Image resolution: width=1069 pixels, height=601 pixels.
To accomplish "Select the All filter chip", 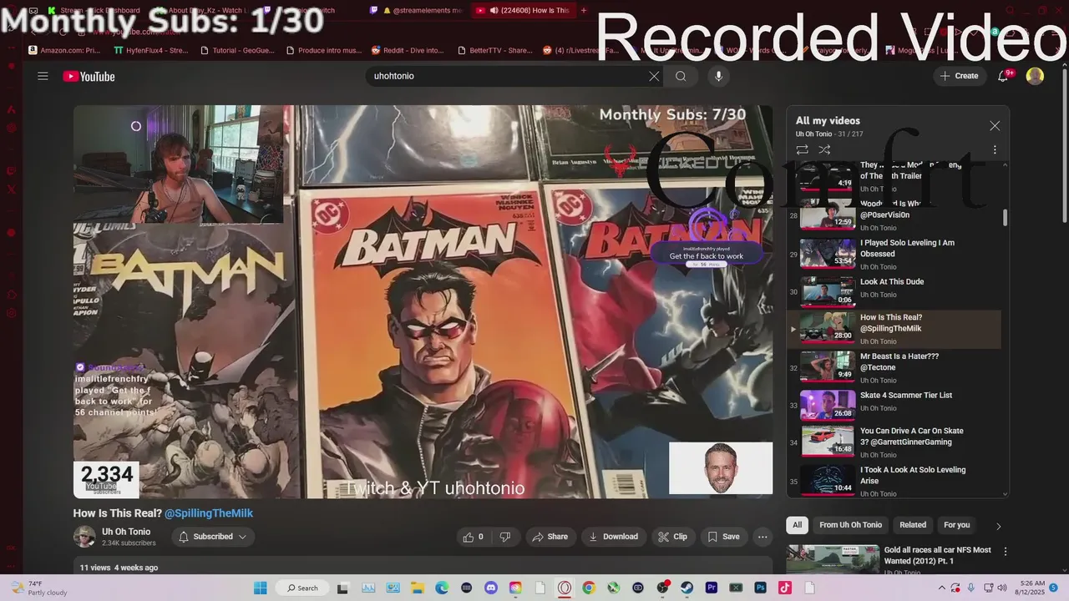I will pyautogui.click(x=797, y=525).
